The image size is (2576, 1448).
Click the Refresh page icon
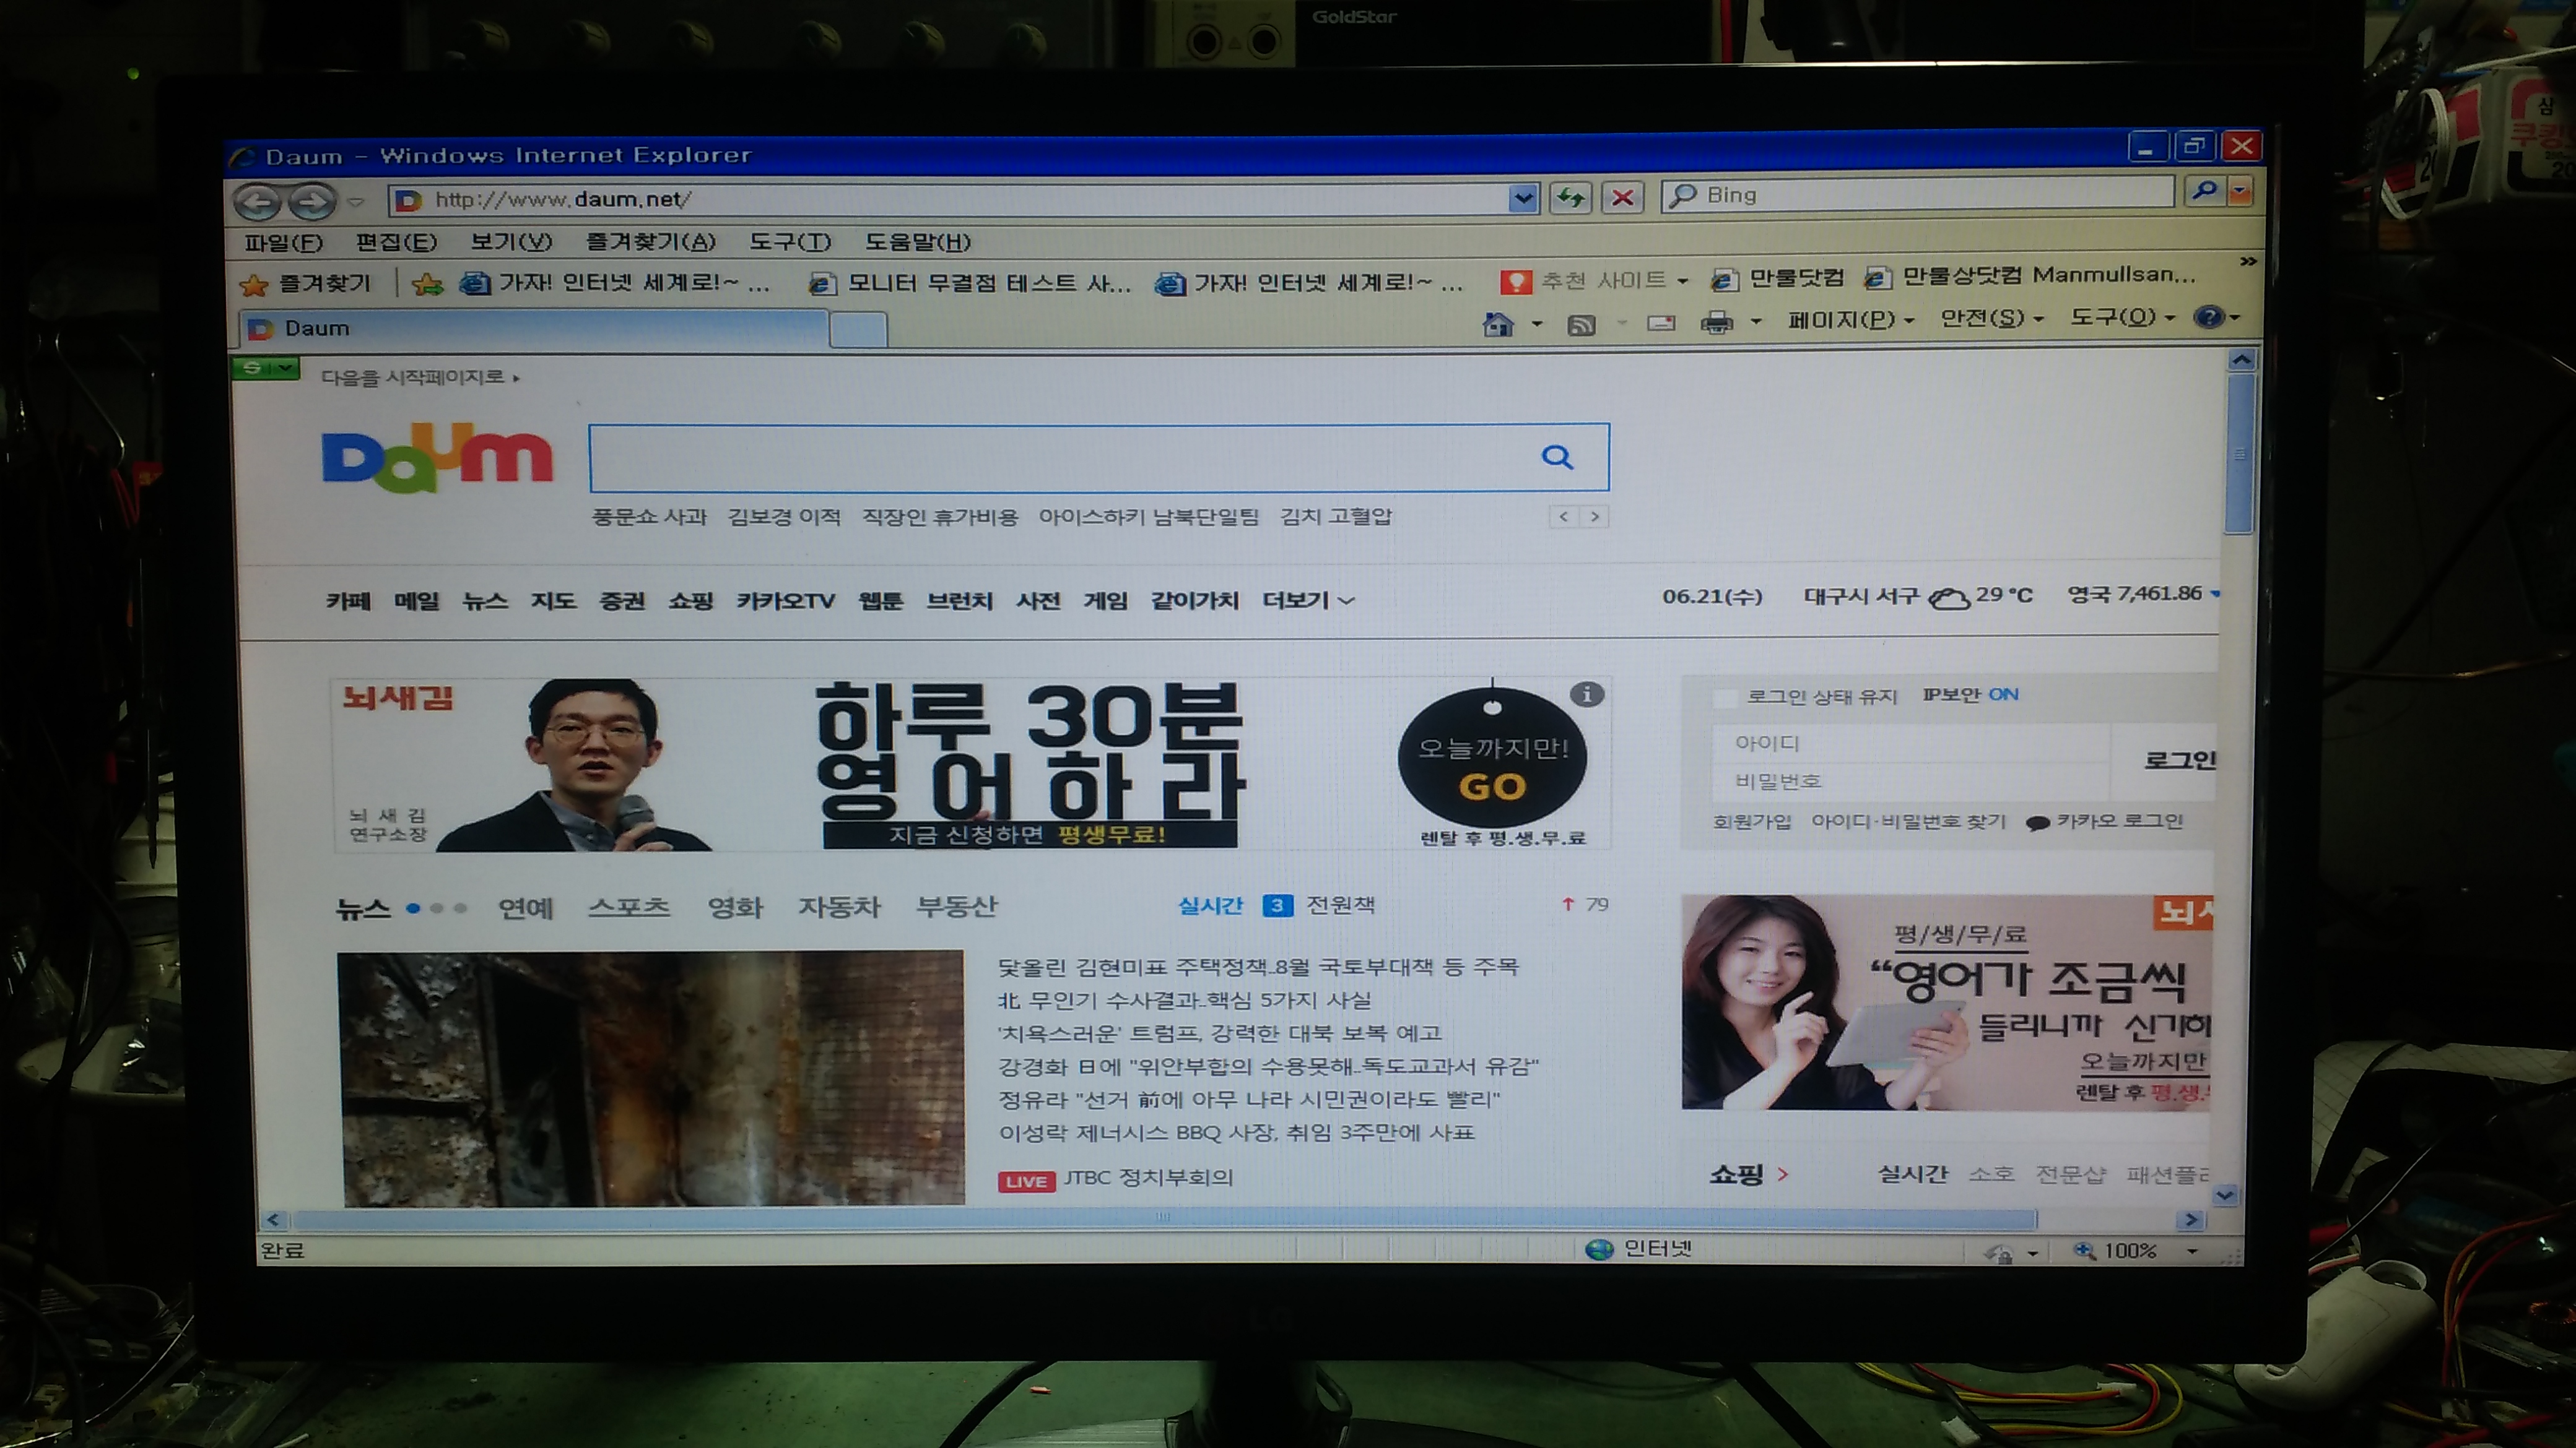[1570, 198]
